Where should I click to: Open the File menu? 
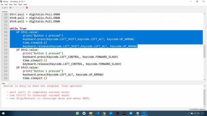click(2, 4)
